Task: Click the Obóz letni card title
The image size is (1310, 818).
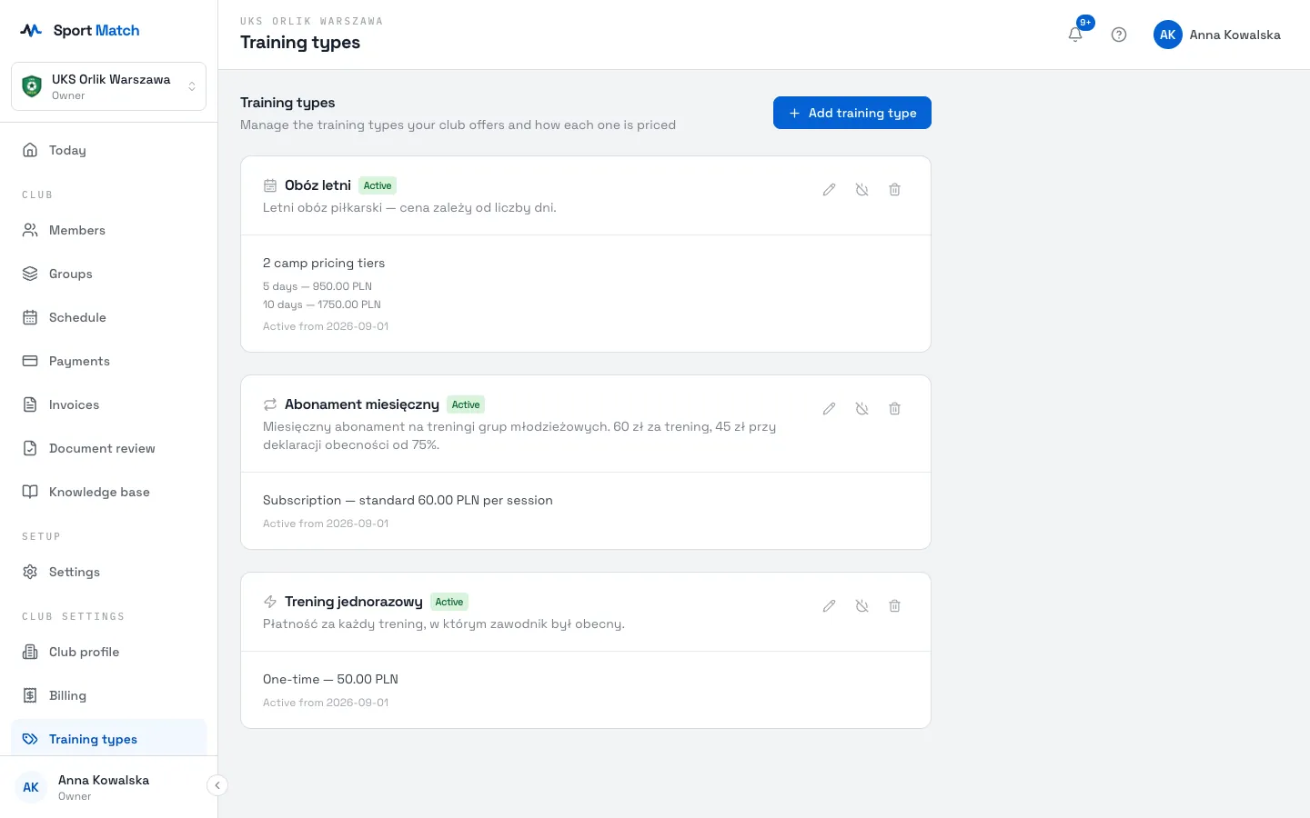Action: click(317, 185)
